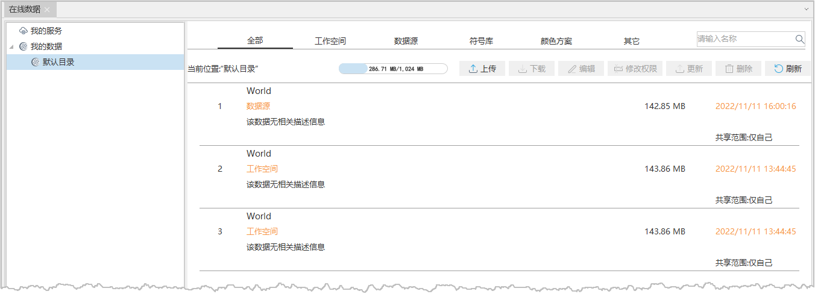815x294 pixels.
Task: Close the 在线数据 tab
Action: click(x=48, y=10)
